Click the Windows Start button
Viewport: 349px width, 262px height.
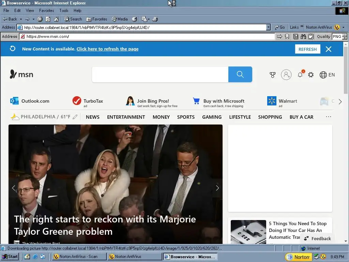point(10,257)
